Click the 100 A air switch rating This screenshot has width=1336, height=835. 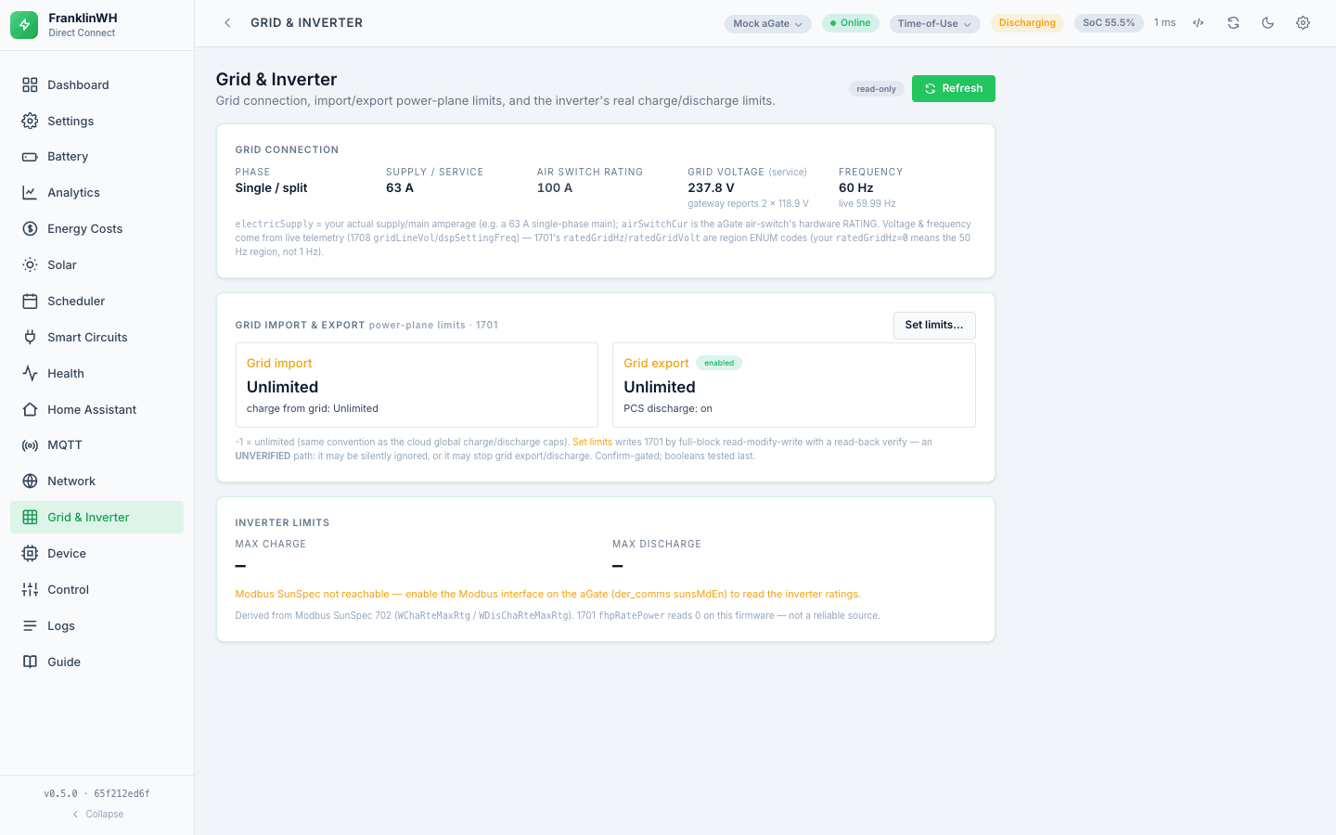[x=555, y=188]
